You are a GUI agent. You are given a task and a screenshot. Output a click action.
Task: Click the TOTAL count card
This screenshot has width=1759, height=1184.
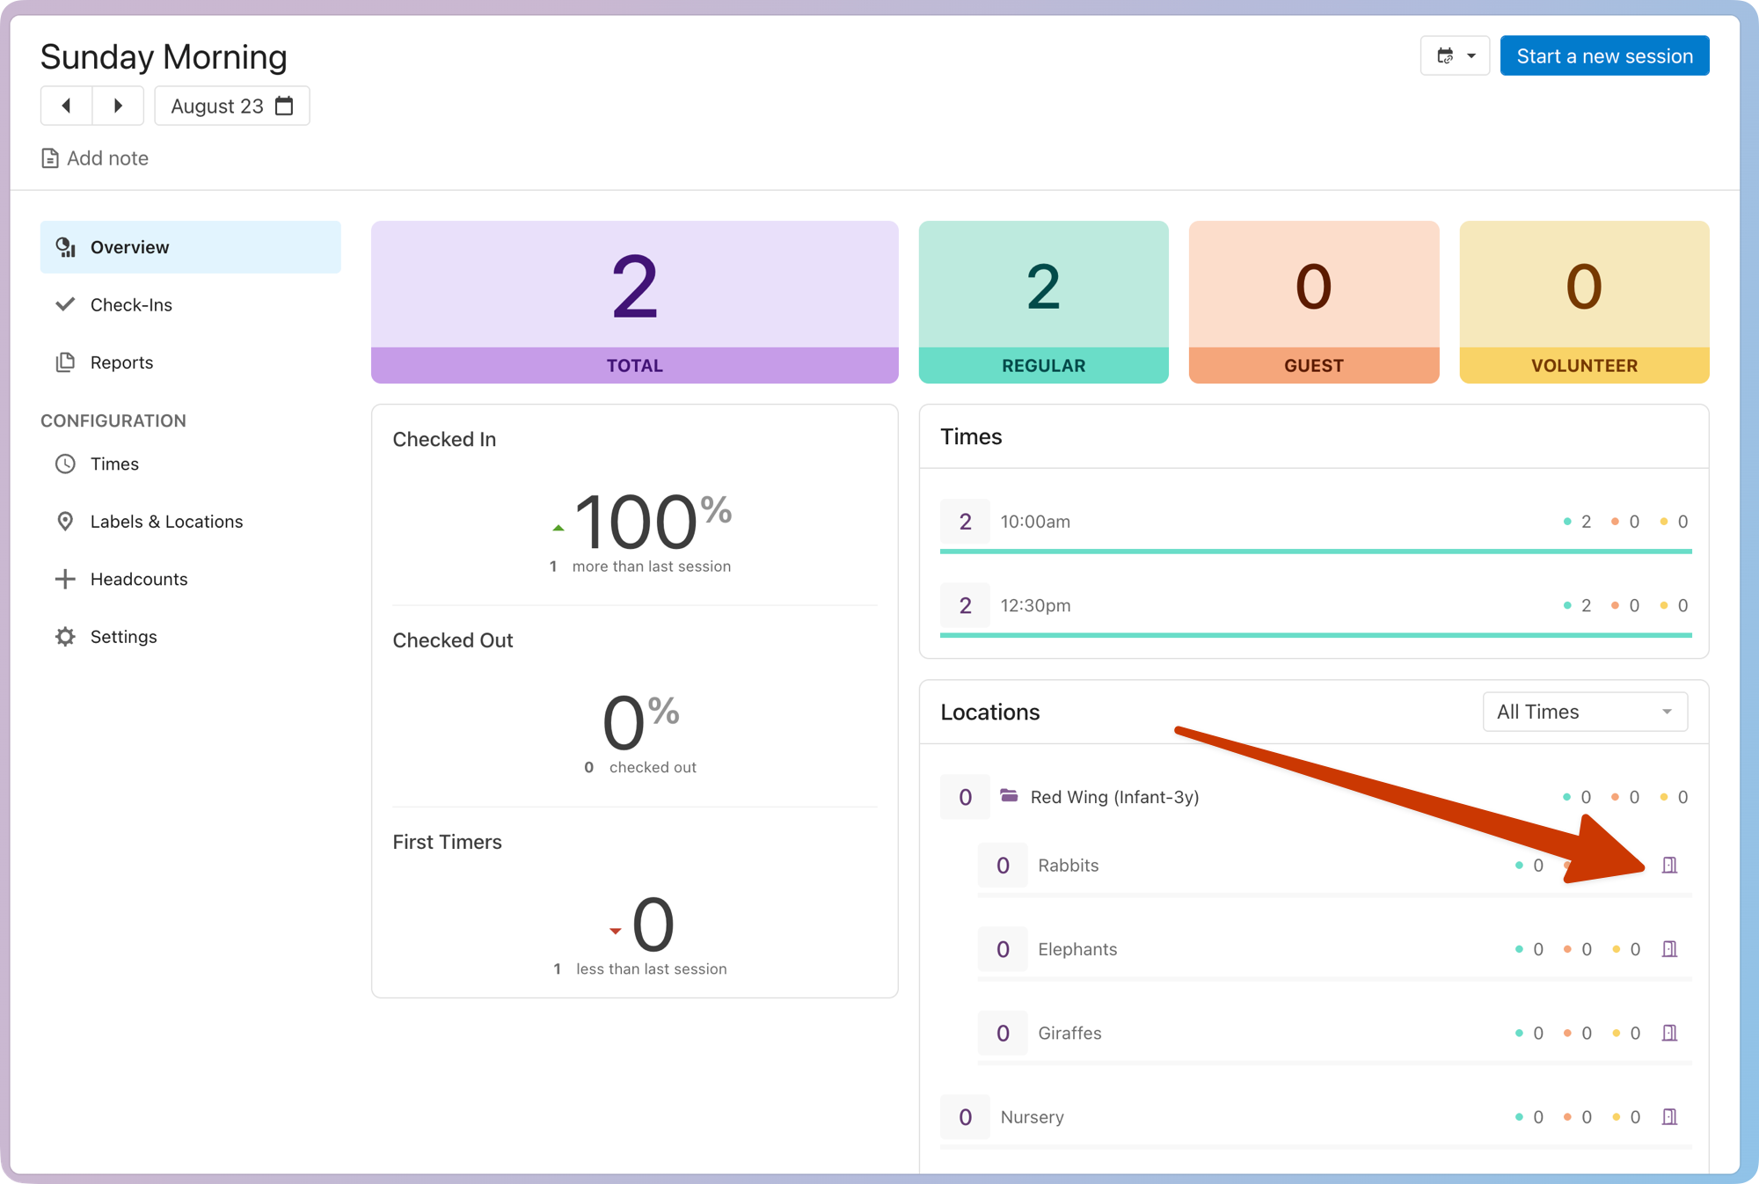[634, 302]
